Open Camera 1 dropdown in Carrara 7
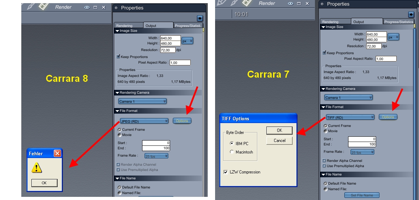 348,98
